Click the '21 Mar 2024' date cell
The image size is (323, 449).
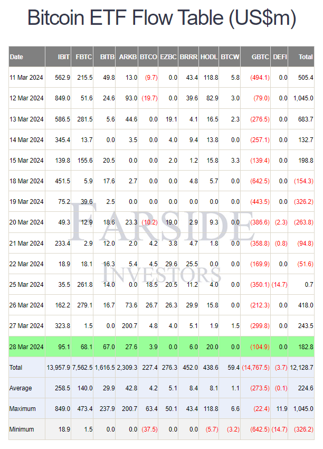(26, 244)
